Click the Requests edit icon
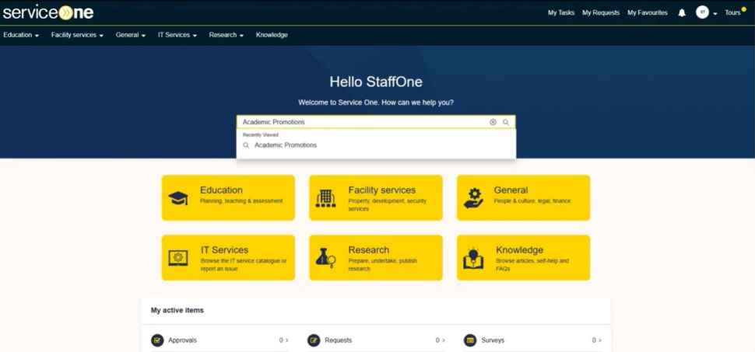755x352 pixels. pyautogui.click(x=314, y=340)
